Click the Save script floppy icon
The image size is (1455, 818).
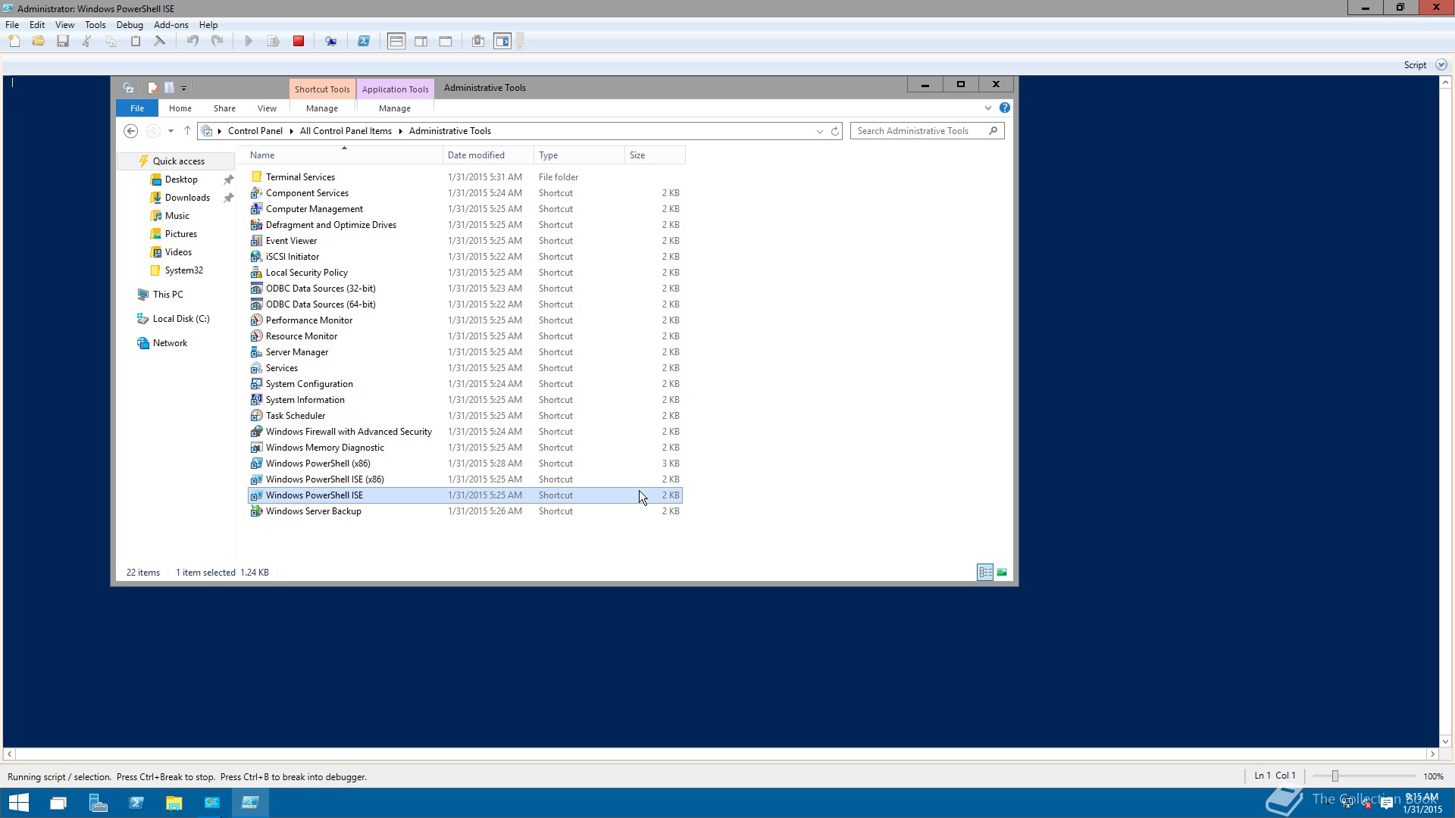pyautogui.click(x=63, y=41)
